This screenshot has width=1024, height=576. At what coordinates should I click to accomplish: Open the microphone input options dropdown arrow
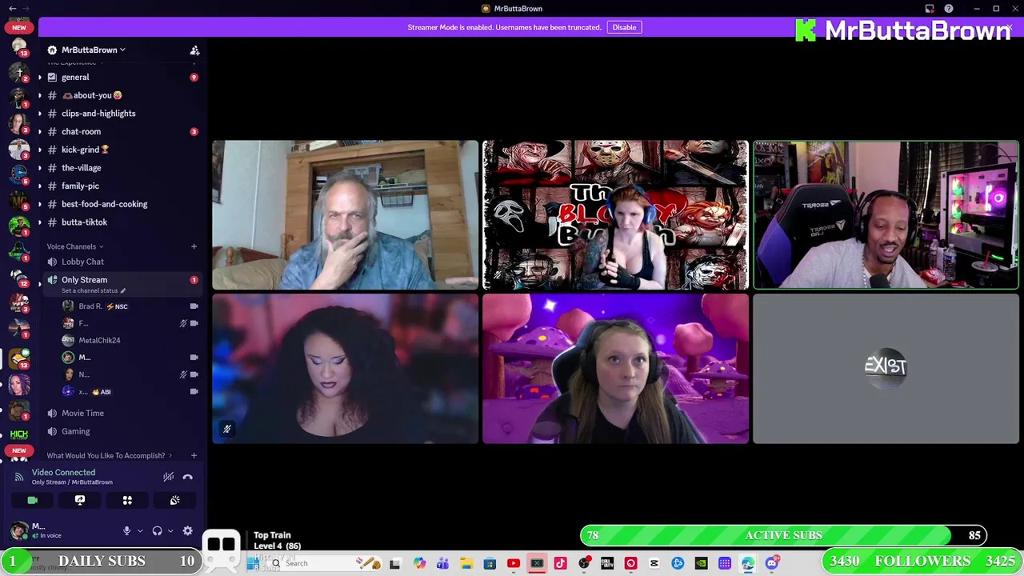pos(140,530)
